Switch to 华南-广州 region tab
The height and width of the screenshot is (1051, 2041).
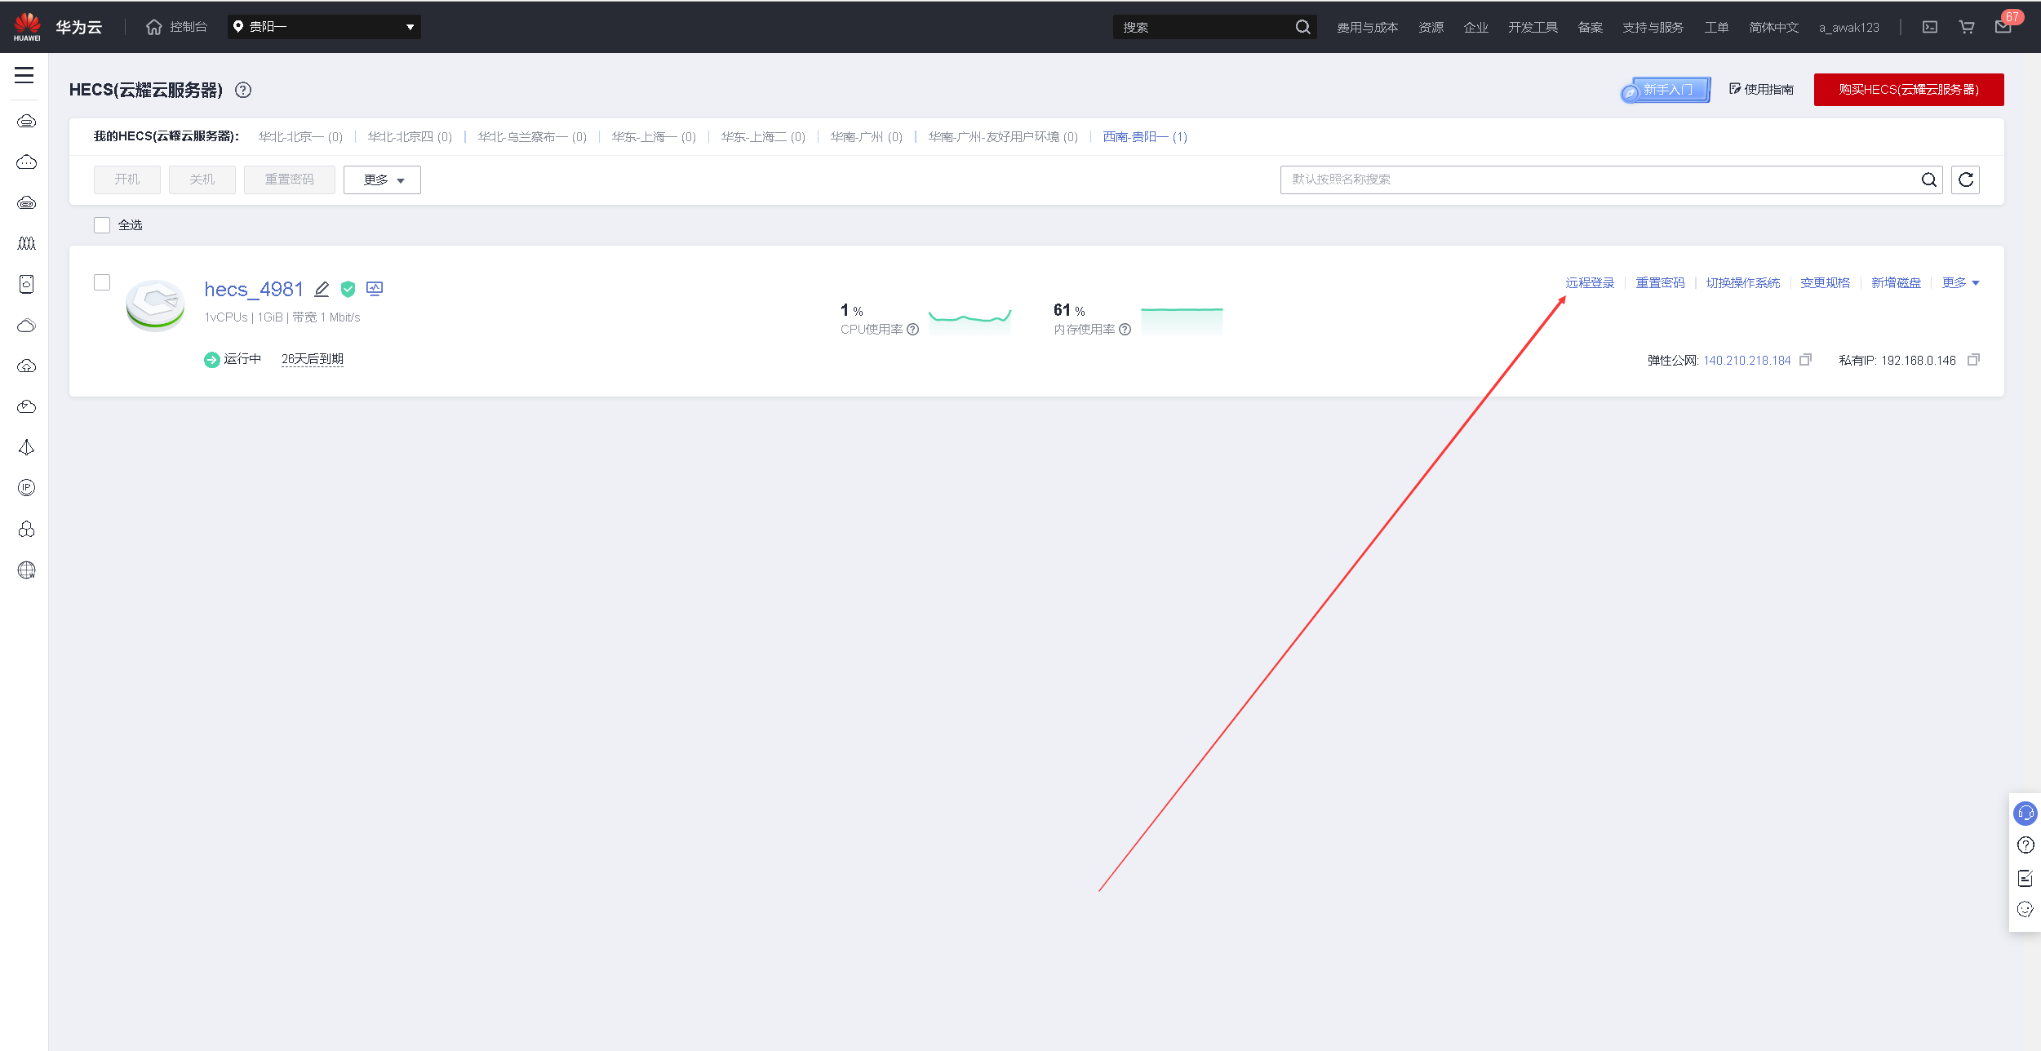(866, 137)
